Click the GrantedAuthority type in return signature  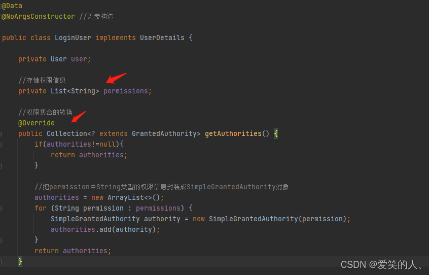164,133
